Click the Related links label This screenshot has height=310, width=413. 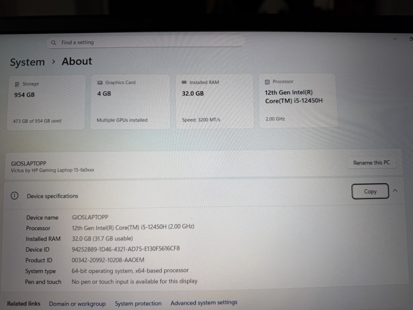pyautogui.click(x=24, y=304)
